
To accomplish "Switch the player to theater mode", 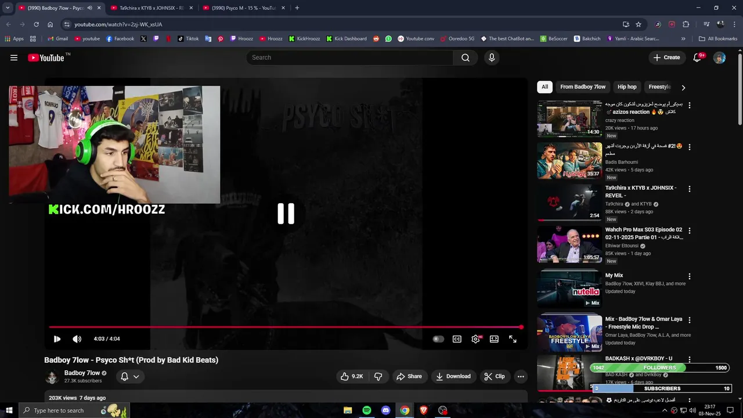I will 494,339.
